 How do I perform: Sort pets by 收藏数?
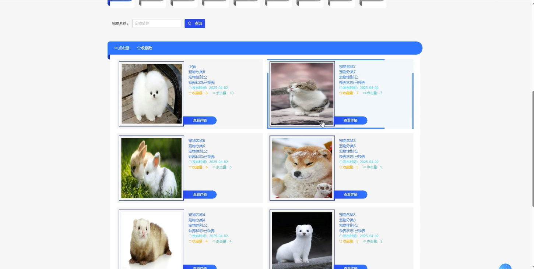144,48
